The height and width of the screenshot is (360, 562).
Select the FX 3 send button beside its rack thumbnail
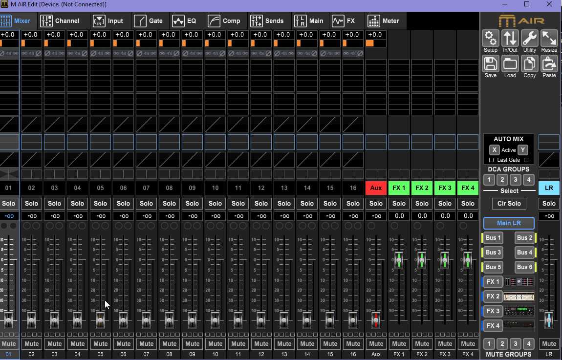tap(493, 311)
